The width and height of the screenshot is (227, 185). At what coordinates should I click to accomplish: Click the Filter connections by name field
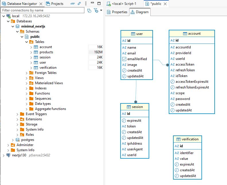42,10
